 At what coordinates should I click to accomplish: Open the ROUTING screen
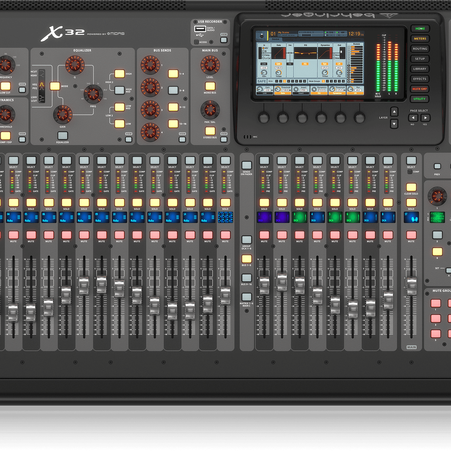point(420,49)
